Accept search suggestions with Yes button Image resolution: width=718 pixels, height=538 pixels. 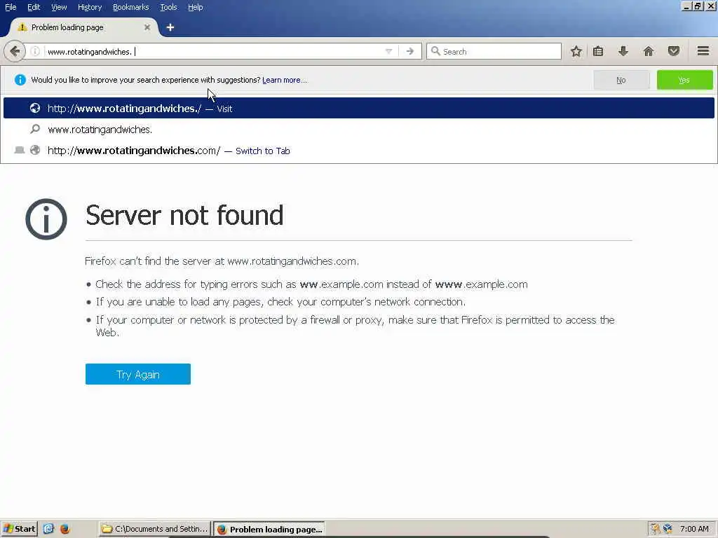(x=684, y=80)
